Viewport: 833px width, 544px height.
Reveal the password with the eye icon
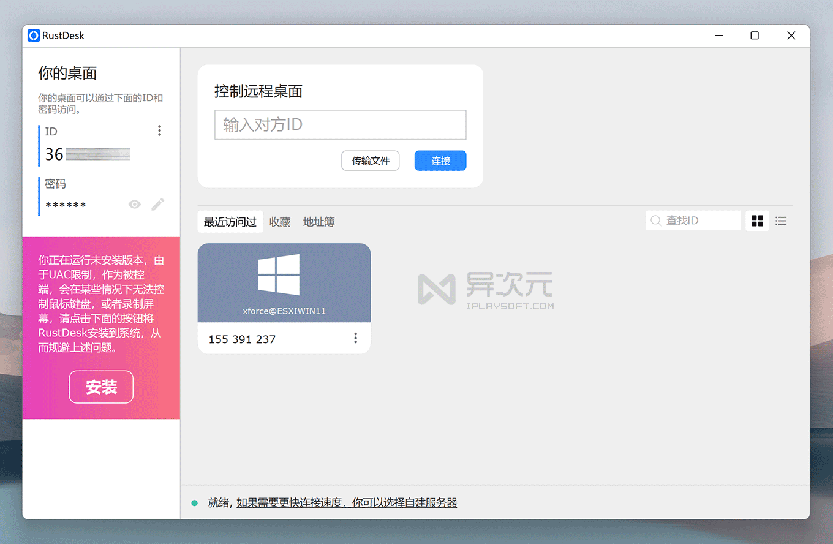134,204
